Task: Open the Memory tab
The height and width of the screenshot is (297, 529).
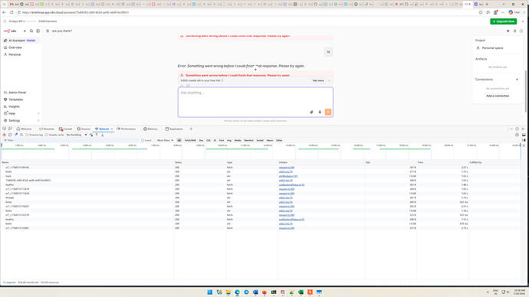Action: 150,129
